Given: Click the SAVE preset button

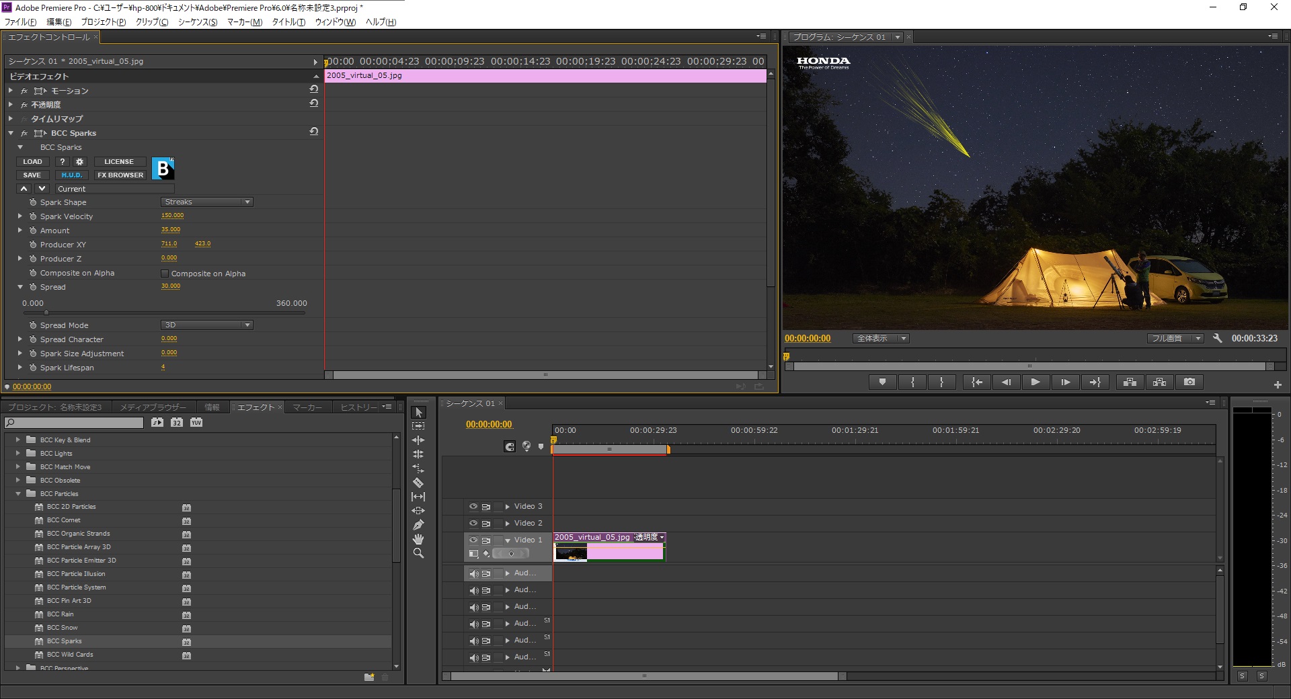Looking at the screenshot, I should [x=32, y=175].
